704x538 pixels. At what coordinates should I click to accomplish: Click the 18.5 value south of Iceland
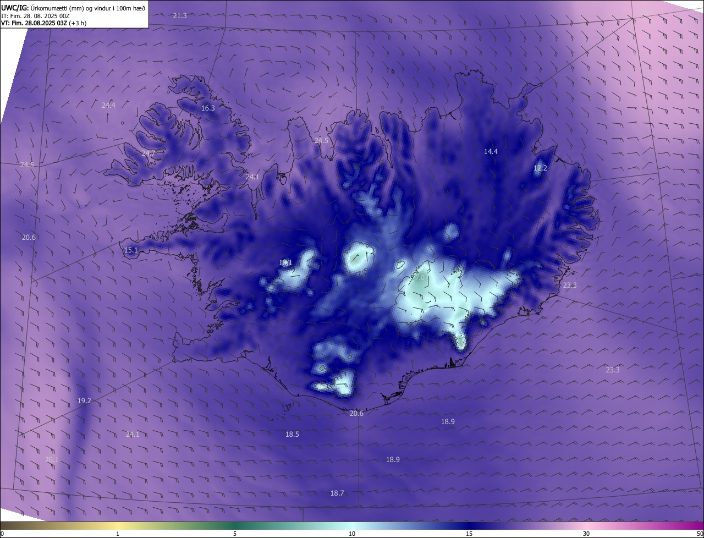point(292,434)
